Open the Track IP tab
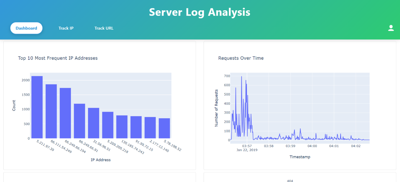Viewport: 400px width, 182px height. [x=66, y=28]
